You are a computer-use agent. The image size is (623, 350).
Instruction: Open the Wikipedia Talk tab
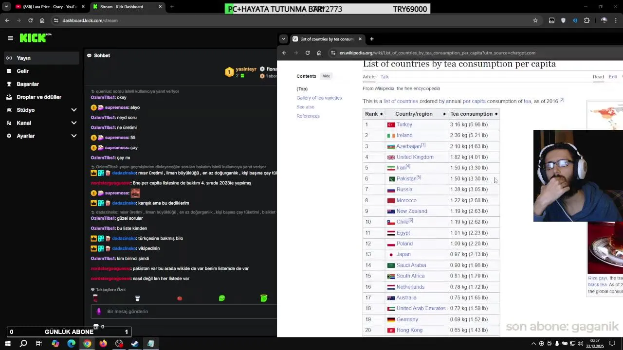[385, 77]
